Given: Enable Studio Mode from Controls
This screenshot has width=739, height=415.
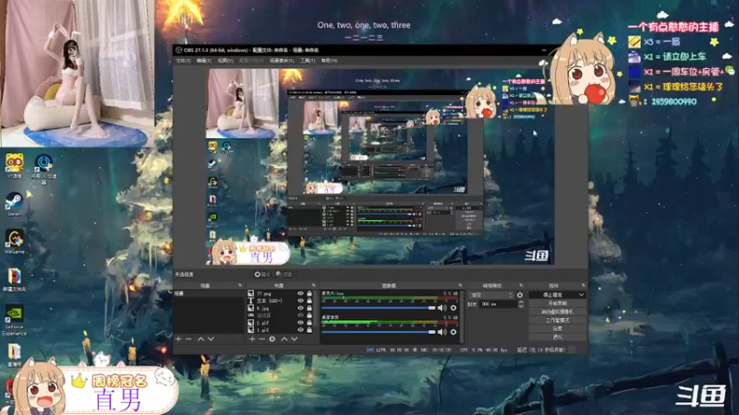Looking at the screenshot, I should (558, 320).
